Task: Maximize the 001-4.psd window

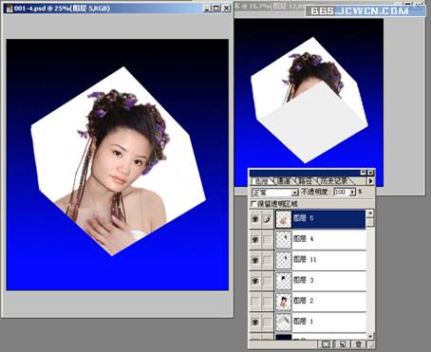Action: click(x=216, y=9)
